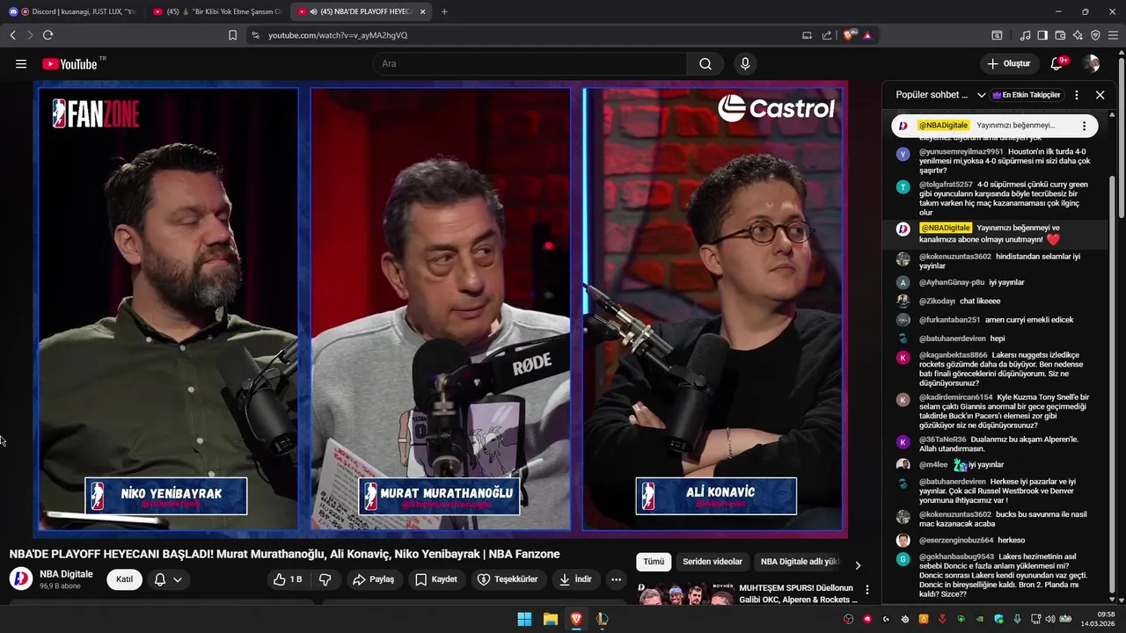
Task: Open Brave main menu
Action: tap(1114, 35)
